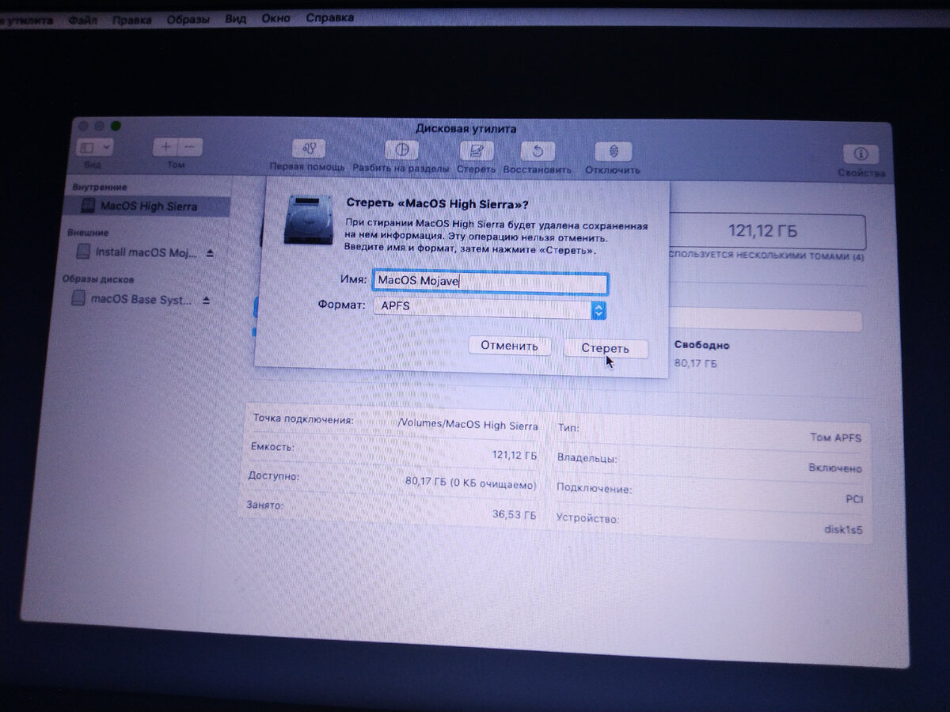
Task: Click the Том APFS type value
Action: (x=835, y=437)
